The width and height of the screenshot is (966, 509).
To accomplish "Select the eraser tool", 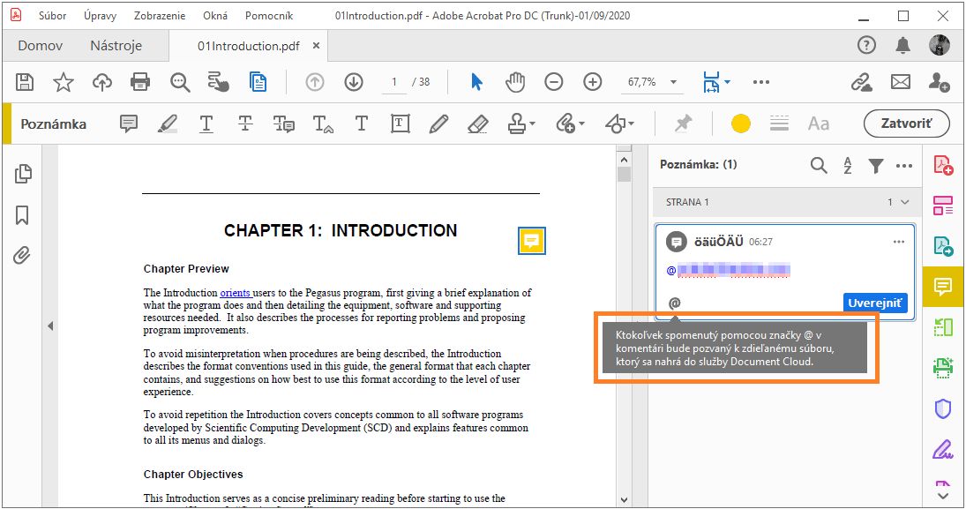I will [477, 124].
